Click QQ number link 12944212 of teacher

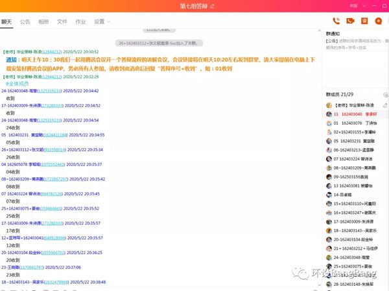pyautogui.click(x=53, y=51)
